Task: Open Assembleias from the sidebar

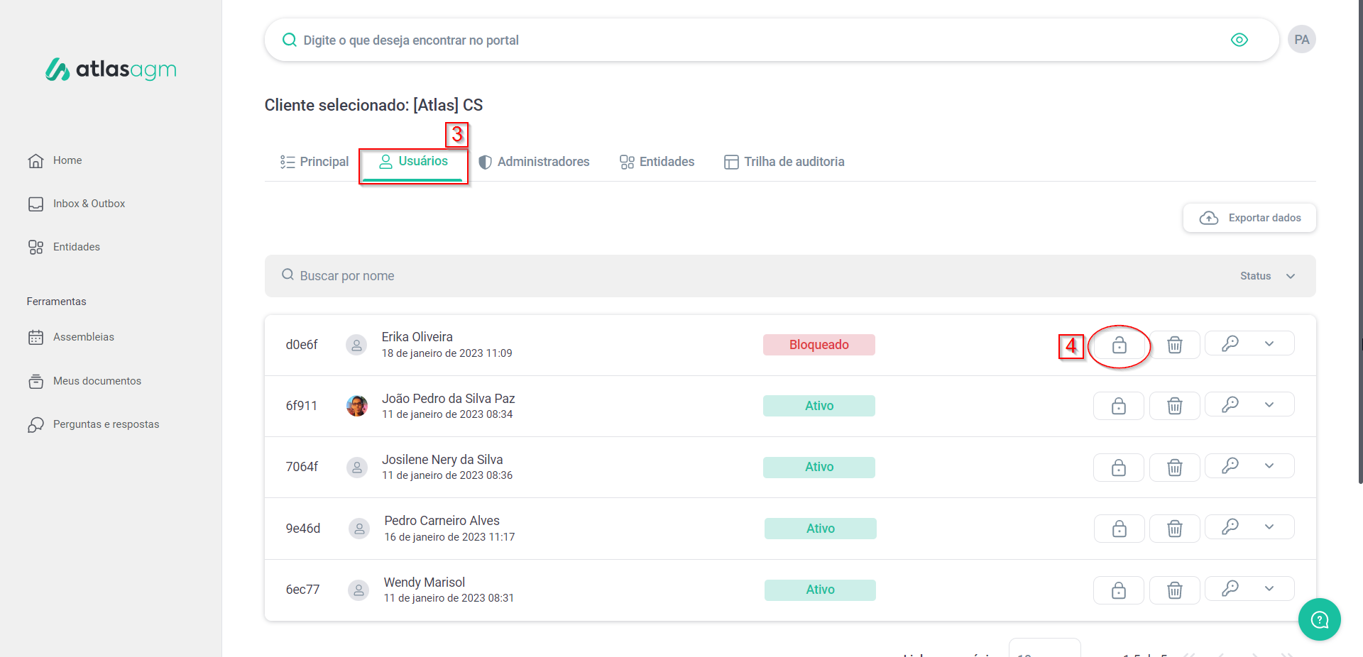Action: [83, 337]
